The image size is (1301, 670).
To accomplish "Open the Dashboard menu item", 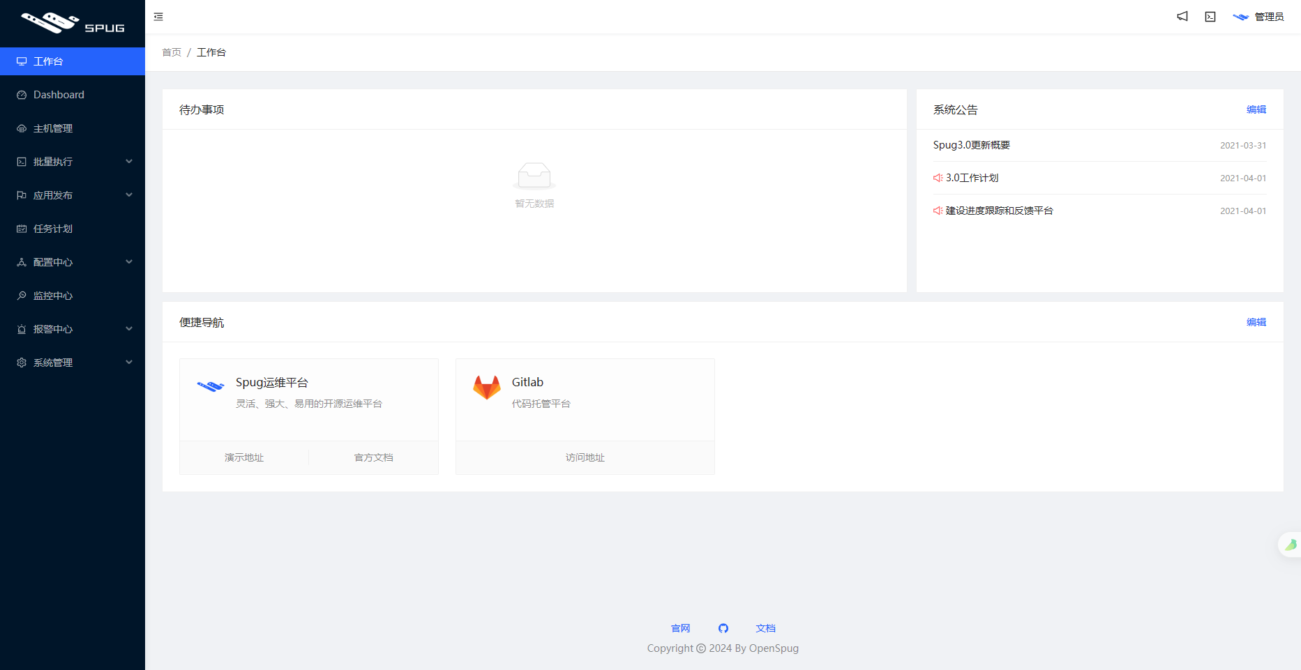I will click(x=73, y=95).
